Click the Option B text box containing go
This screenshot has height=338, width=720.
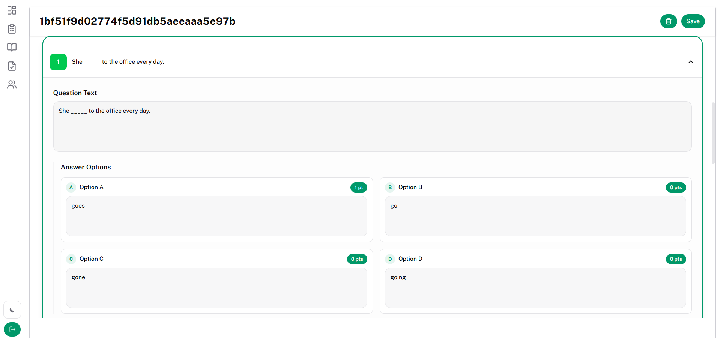click(x=535, y=216)
